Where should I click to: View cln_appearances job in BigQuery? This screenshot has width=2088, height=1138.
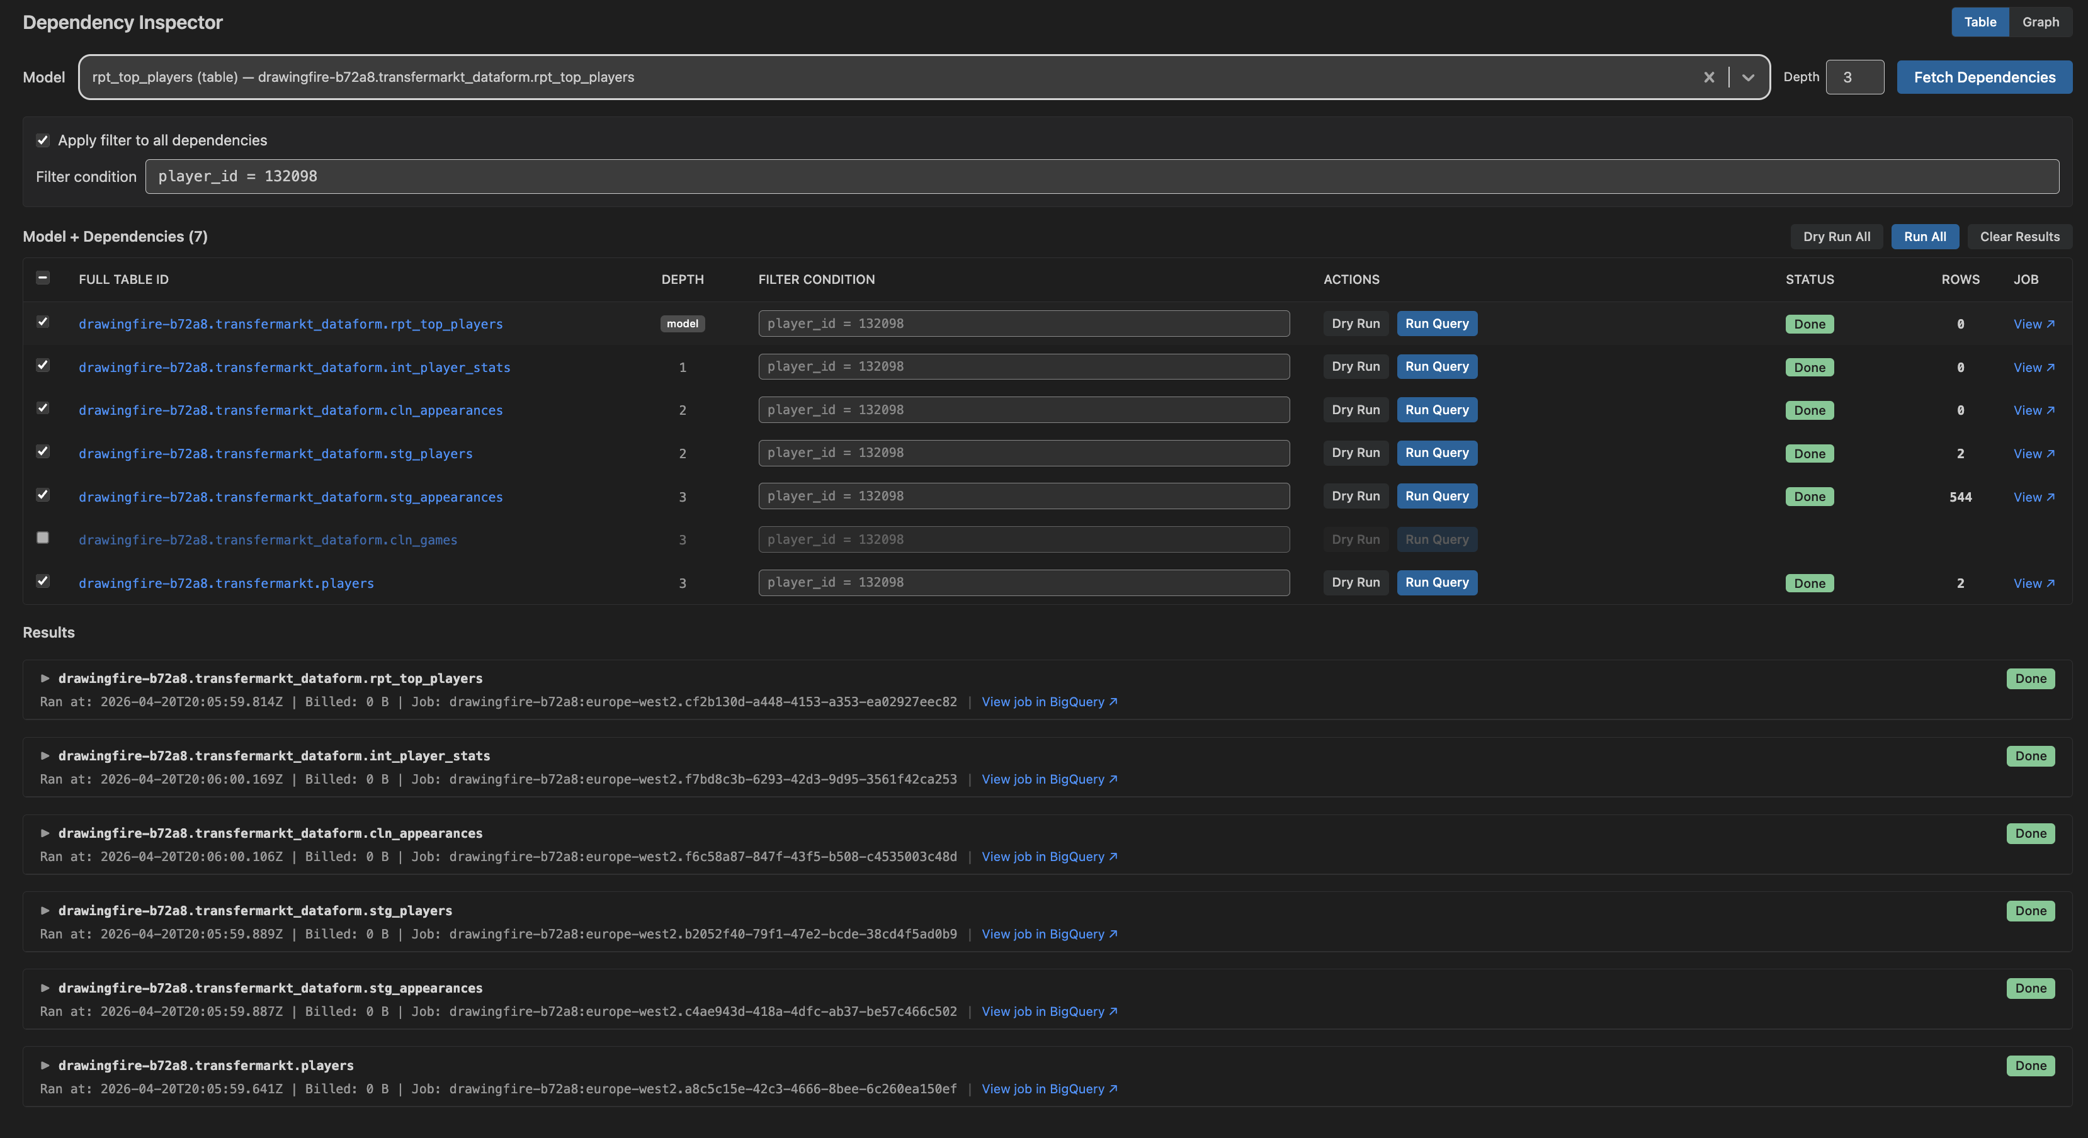point(1050,856)
